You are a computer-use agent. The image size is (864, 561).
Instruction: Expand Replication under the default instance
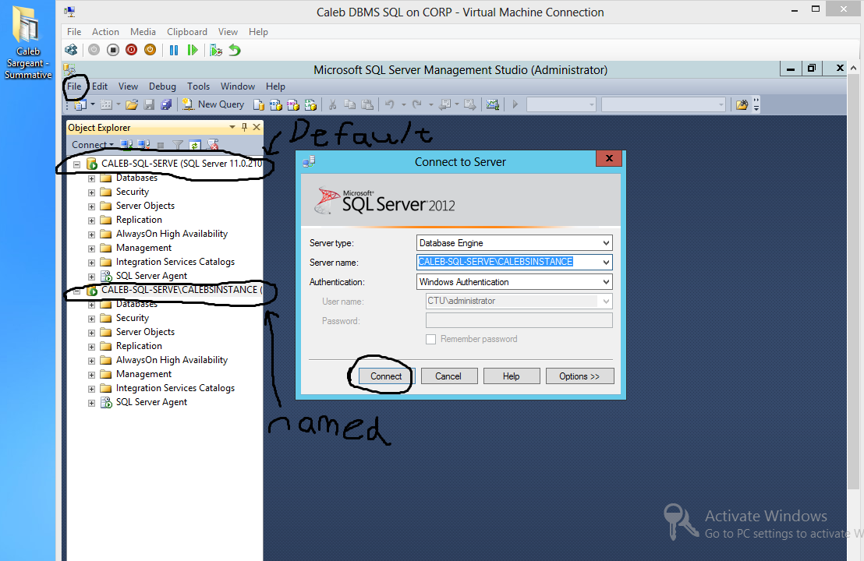click(x=91, y=221)
